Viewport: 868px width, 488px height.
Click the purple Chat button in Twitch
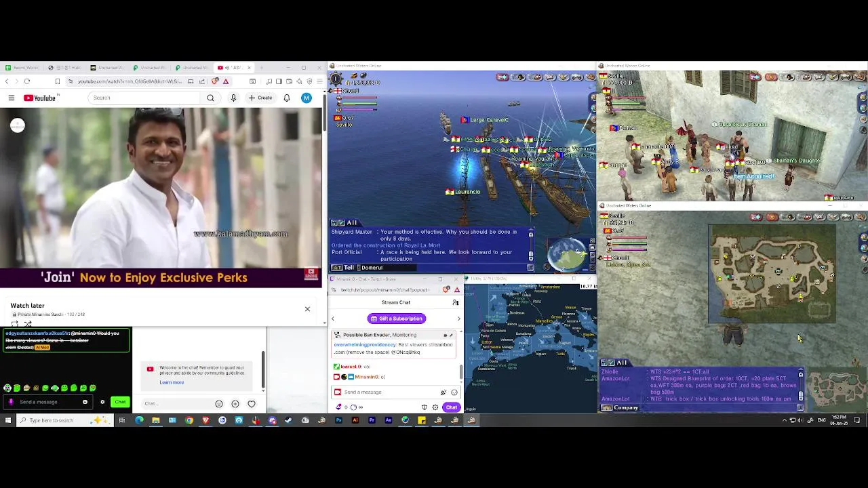pos(452,407)
